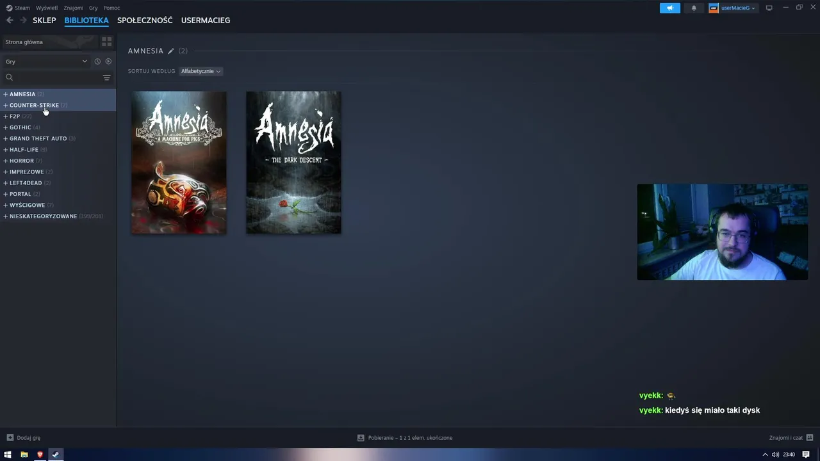This screenshot has height=461, width=820.
Task: Show hidden system tray icons
Action: click(765, 455)
